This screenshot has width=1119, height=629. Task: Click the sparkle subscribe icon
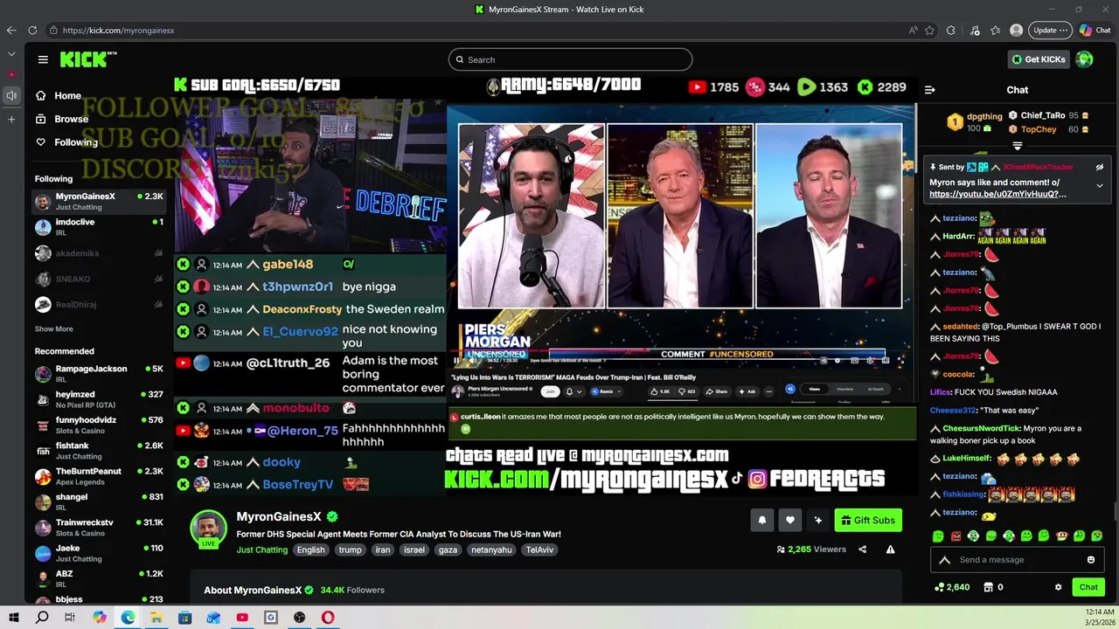point(817,520)
